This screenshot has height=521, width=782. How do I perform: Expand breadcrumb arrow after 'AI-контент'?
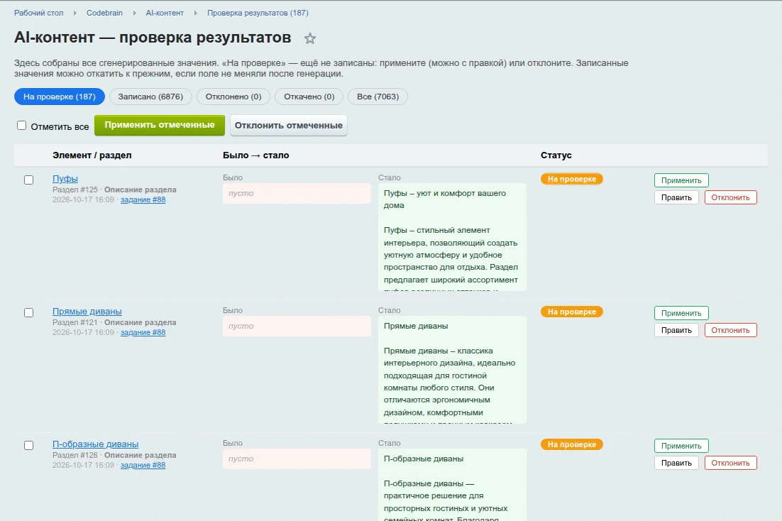pyautogui.click(x=196, y=13)
